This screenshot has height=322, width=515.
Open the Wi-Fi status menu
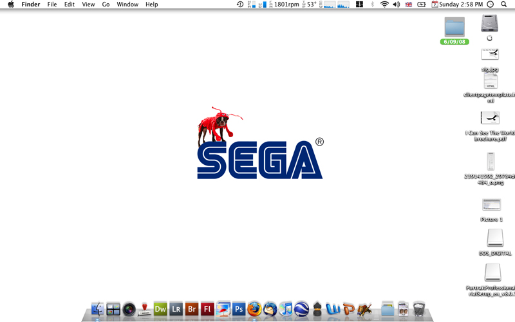[x=384, y=5]
